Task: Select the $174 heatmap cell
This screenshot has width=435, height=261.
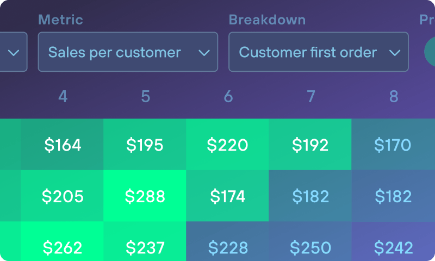Action: click(x=227, y=196)
